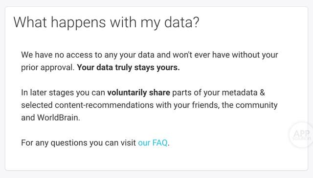313x178 pixels.
Task: Click the word 'WorldBrain' in the paragraph
Action: (x=58, y=118)
